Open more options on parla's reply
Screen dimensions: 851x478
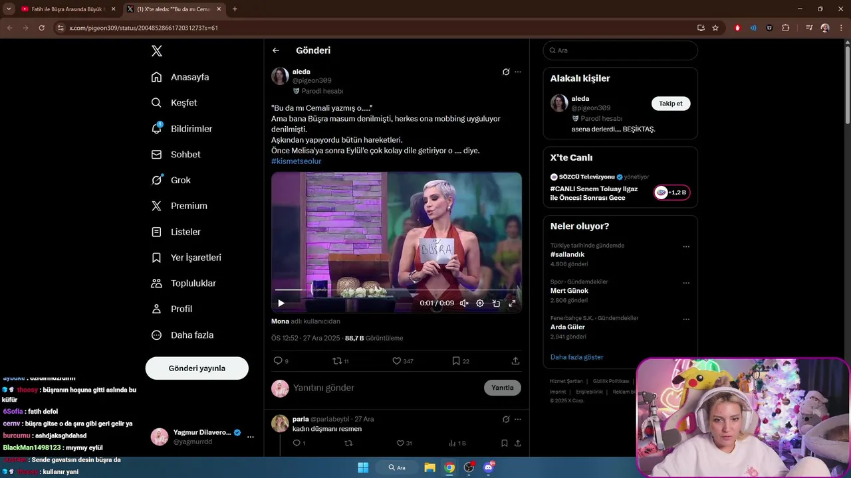518,420
